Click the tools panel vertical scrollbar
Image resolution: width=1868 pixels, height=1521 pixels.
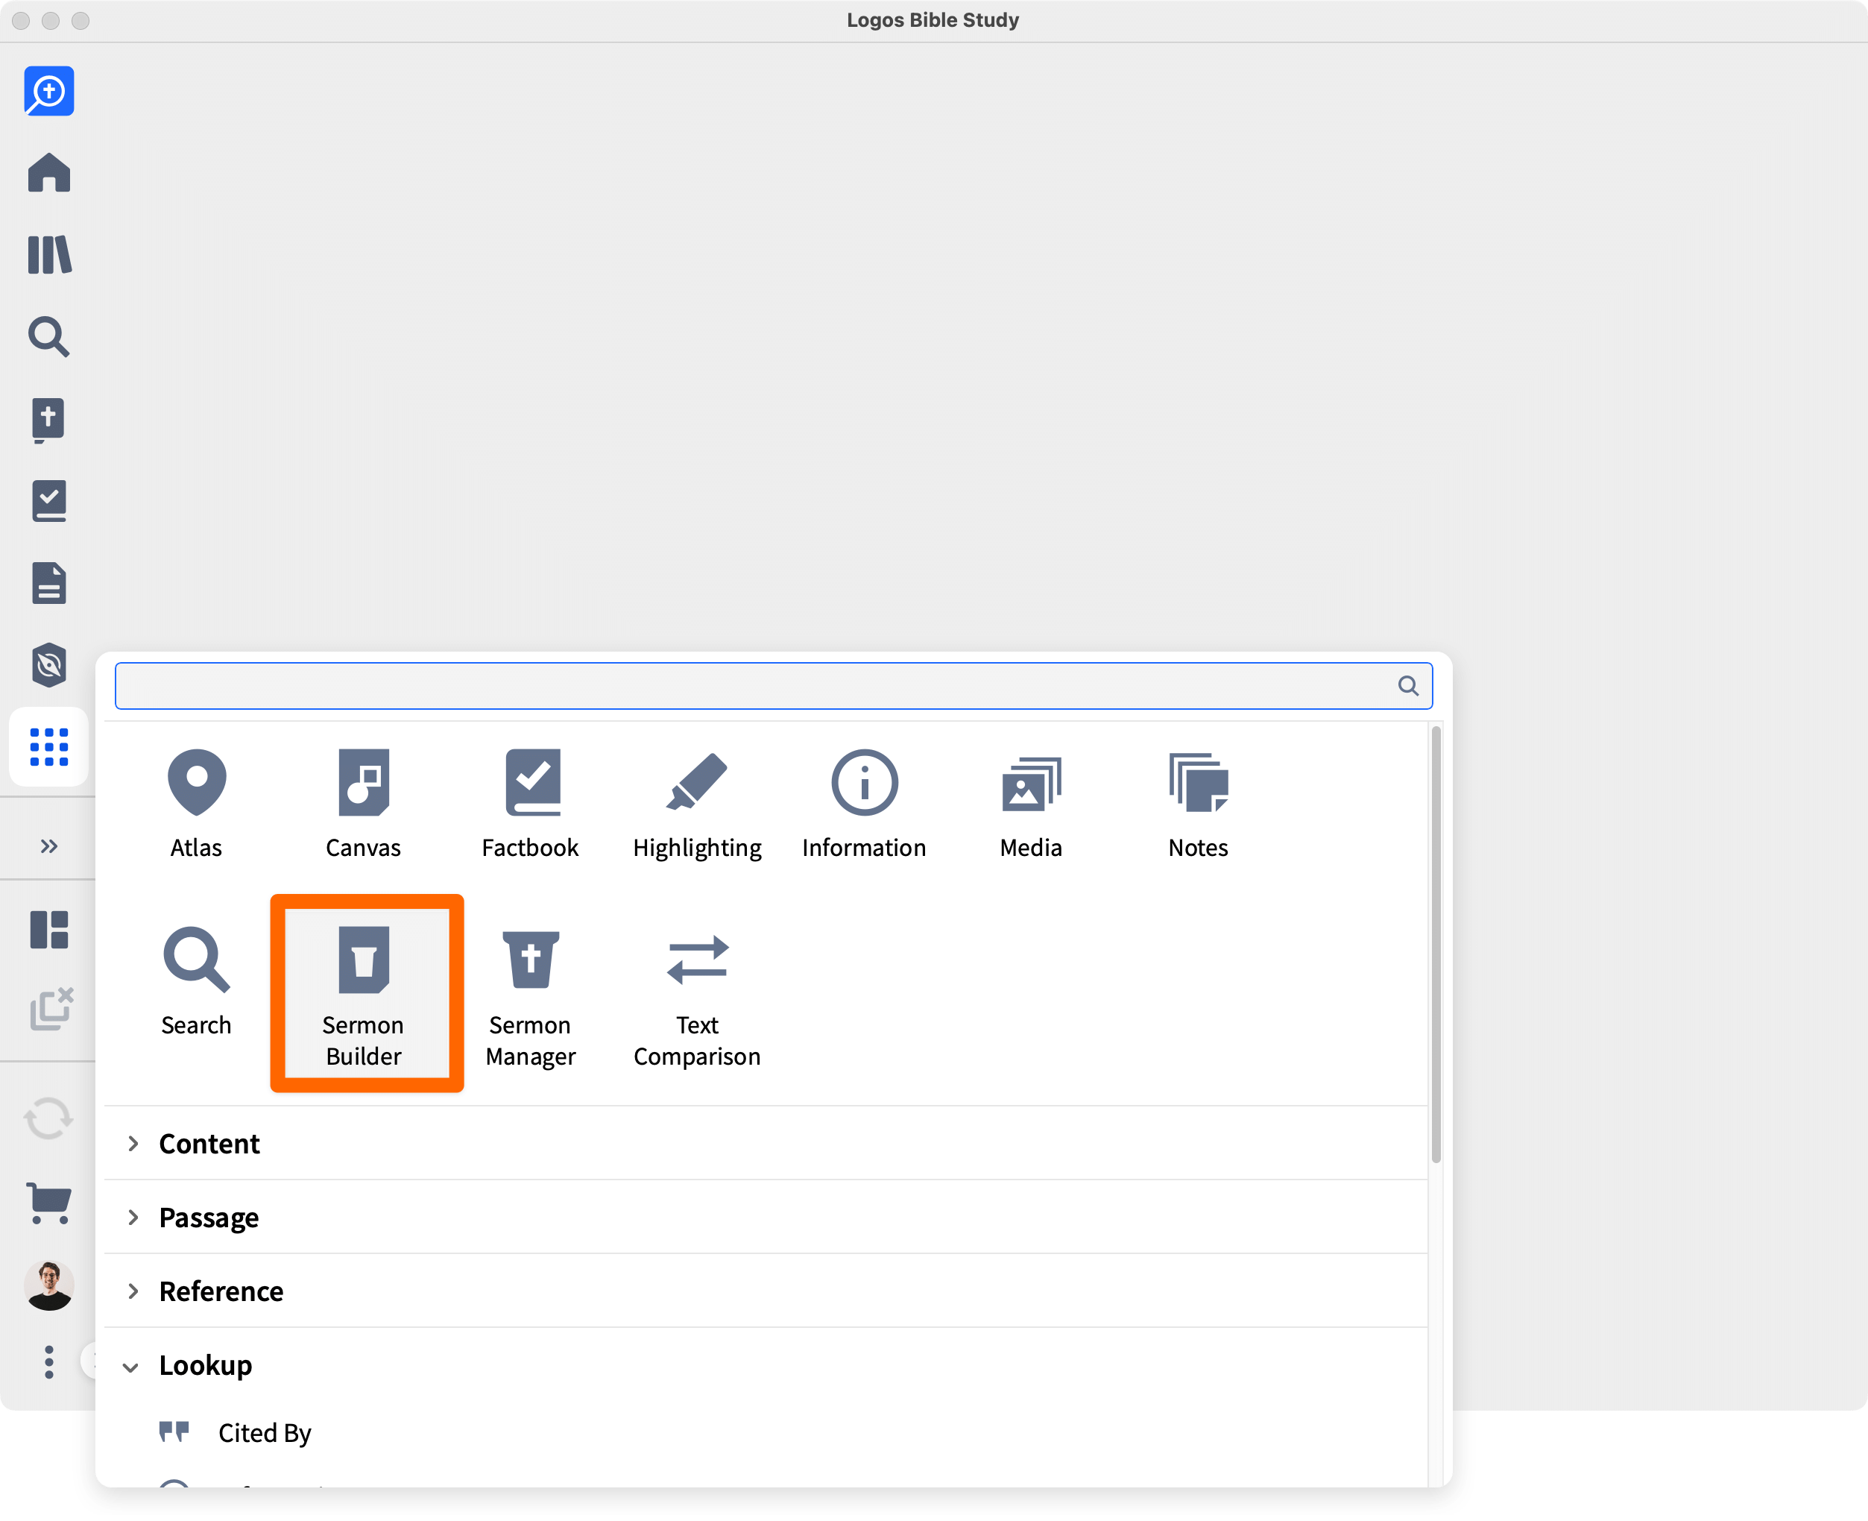[x=1436, y=945]
